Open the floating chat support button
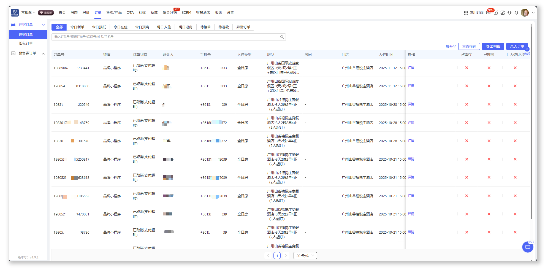Viewport: 545px width, 270px height. (527, 247)
